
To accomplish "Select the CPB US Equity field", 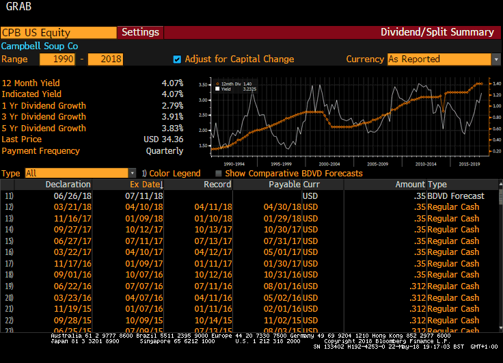I will 58,32.
